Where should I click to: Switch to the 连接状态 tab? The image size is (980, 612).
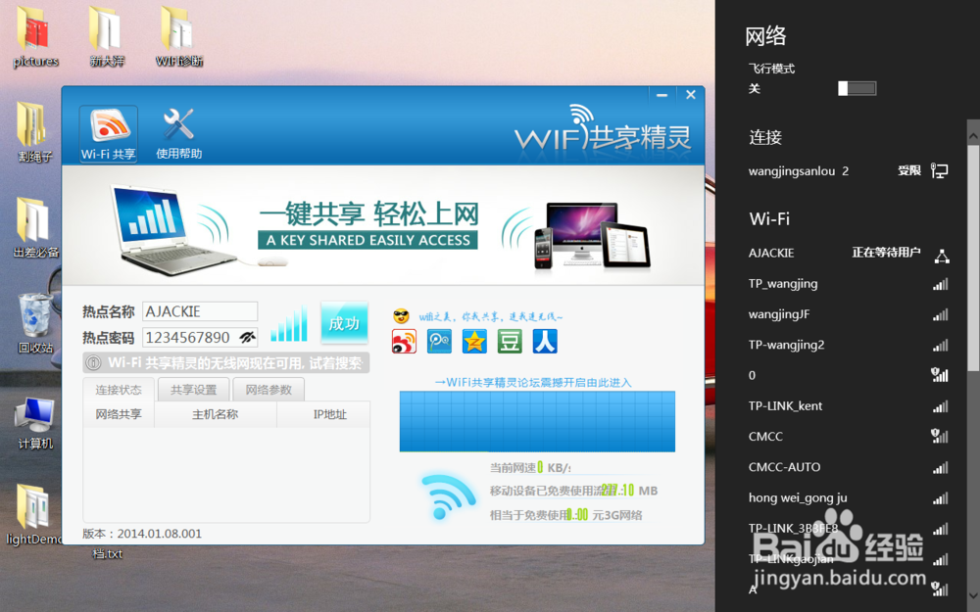point(119,390)
